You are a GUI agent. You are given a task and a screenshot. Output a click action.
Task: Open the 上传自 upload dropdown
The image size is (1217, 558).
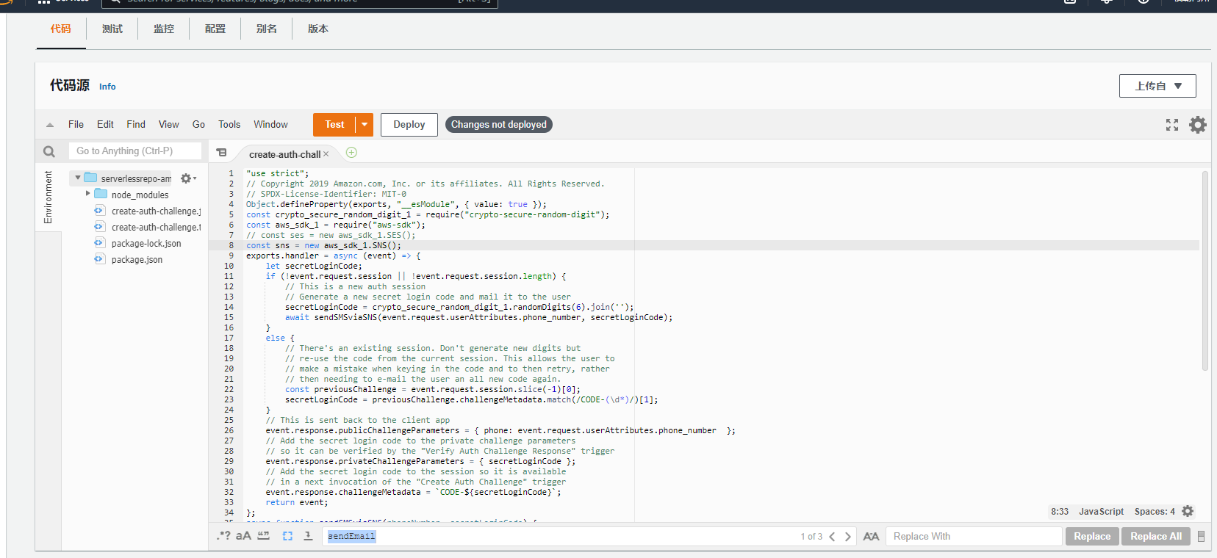pos(1157,86)
